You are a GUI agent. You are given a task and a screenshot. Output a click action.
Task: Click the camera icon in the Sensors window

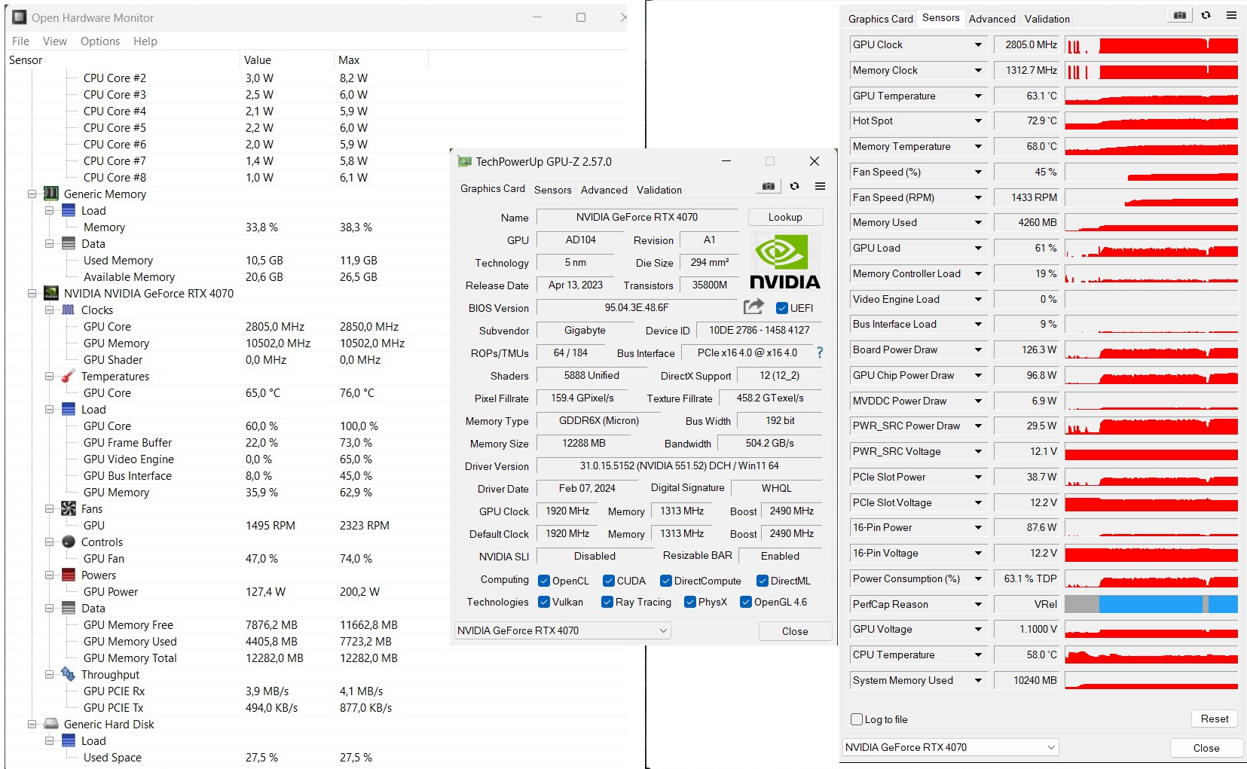click(1180, 15)
